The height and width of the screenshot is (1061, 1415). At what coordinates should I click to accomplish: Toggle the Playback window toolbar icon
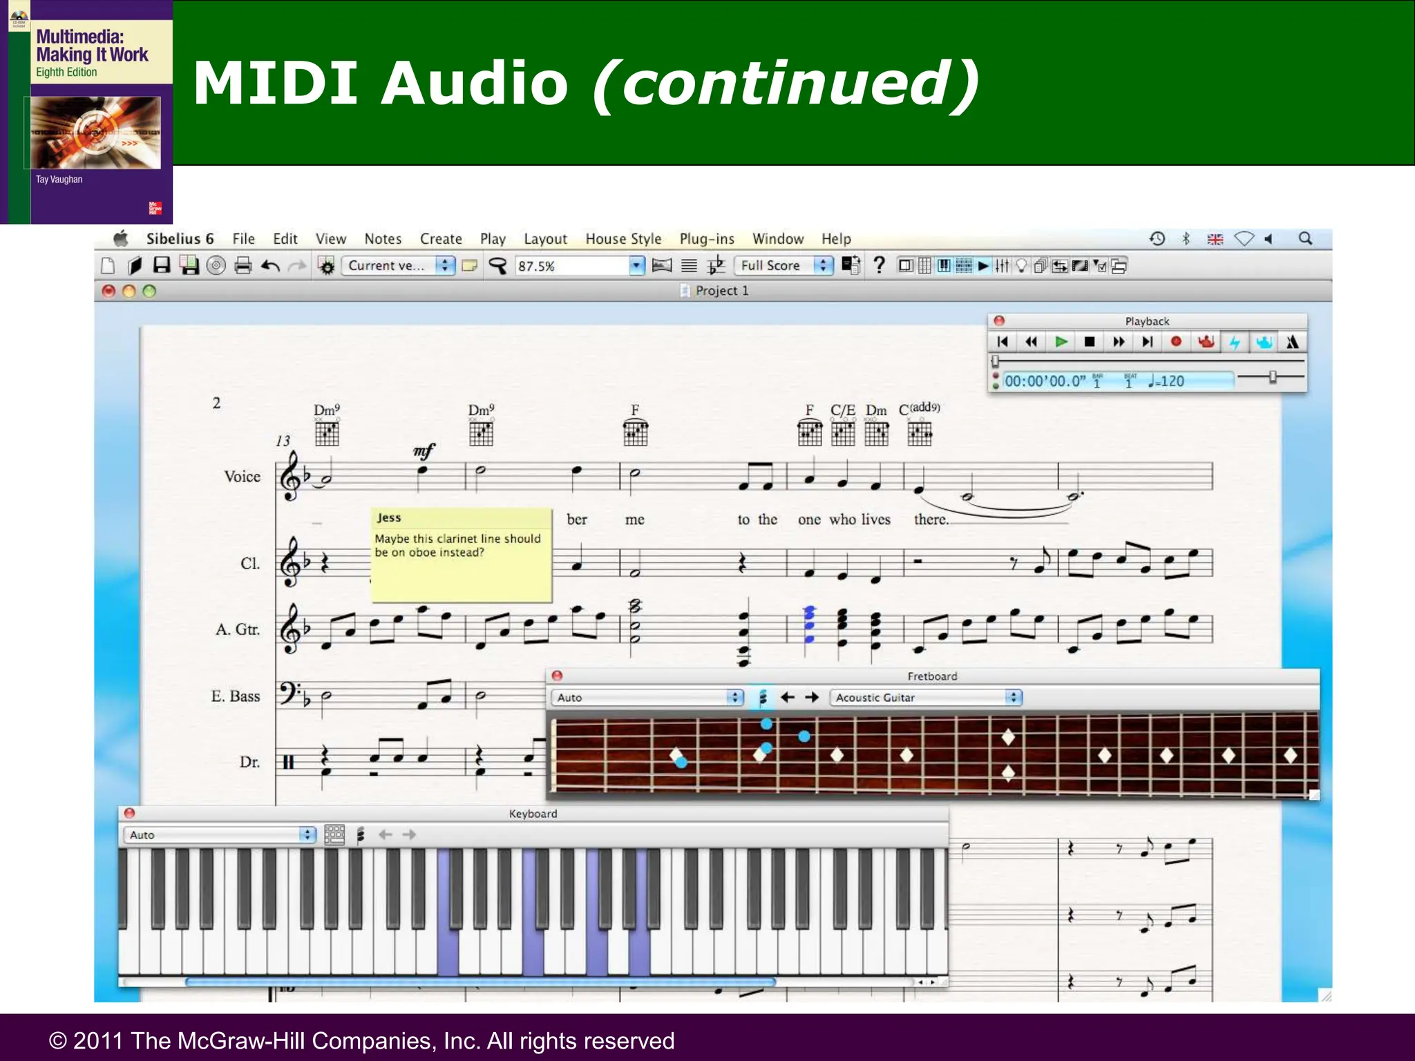(983, 266)
